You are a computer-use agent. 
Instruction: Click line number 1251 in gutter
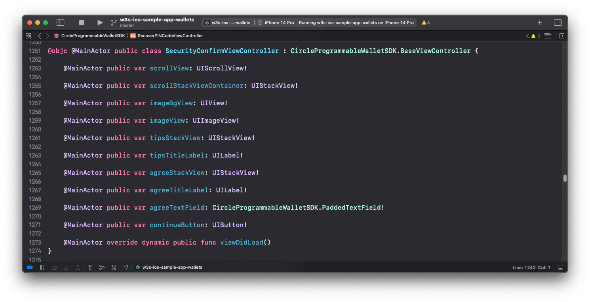pos(34,51)
